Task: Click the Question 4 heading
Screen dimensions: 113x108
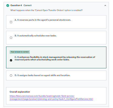Action: click(16, 5)
